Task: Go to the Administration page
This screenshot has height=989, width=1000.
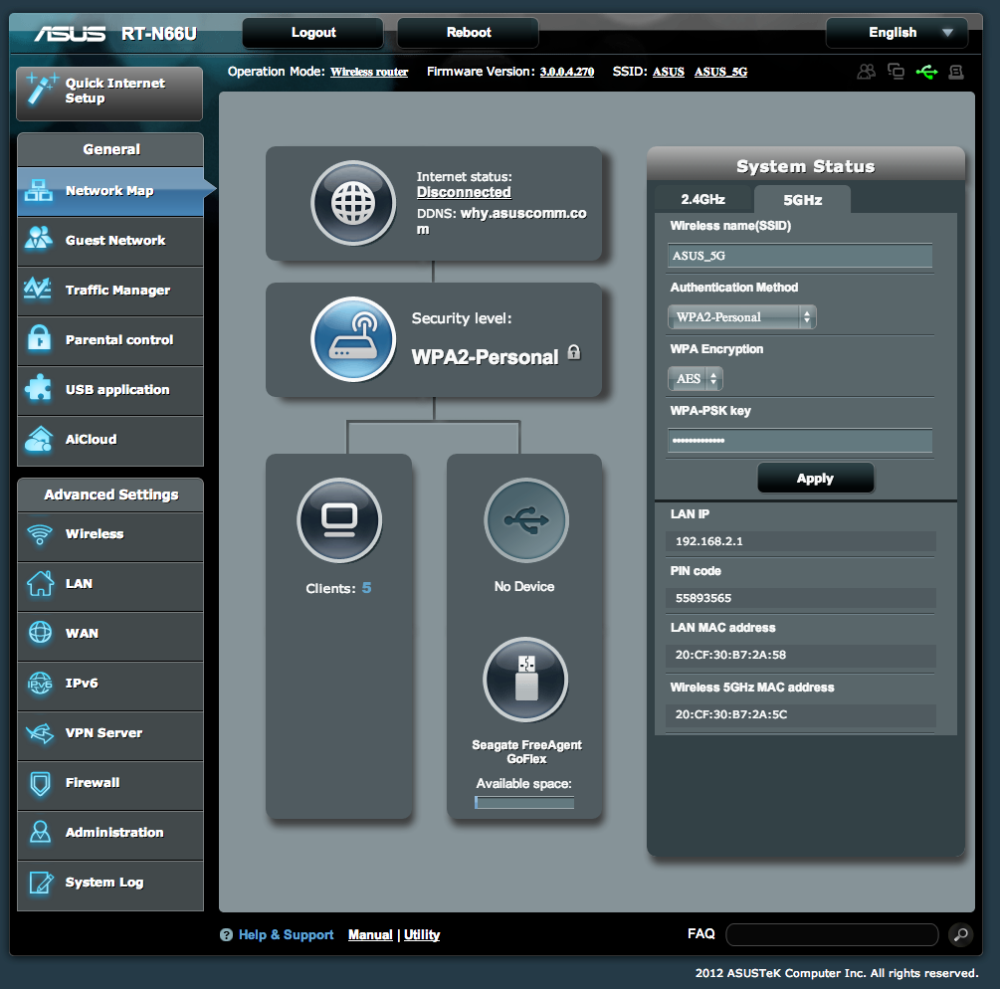Action: coord(110,834)
